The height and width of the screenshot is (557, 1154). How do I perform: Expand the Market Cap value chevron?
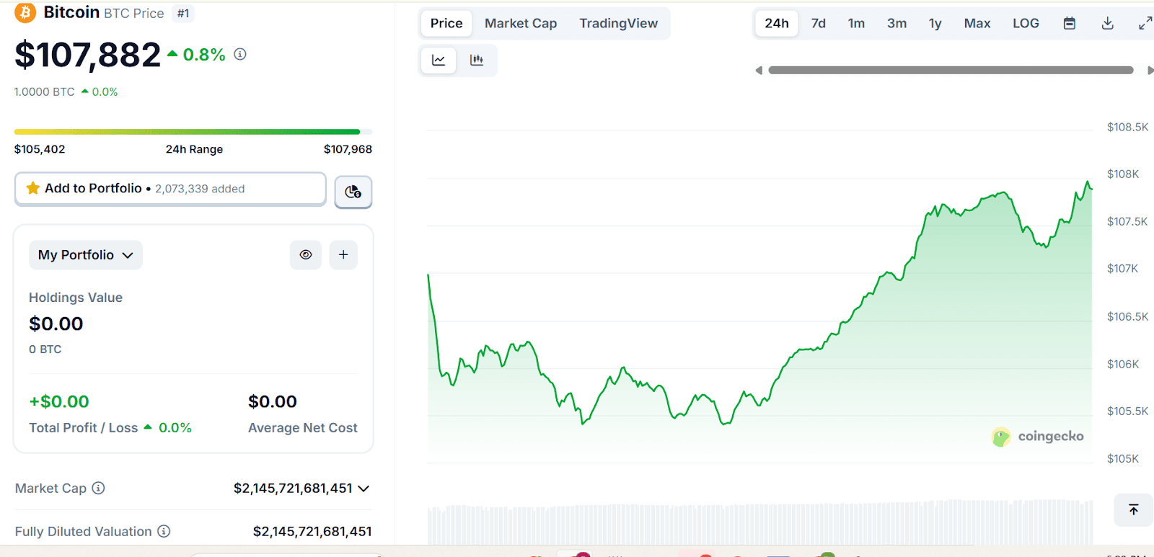coord(364,489)
